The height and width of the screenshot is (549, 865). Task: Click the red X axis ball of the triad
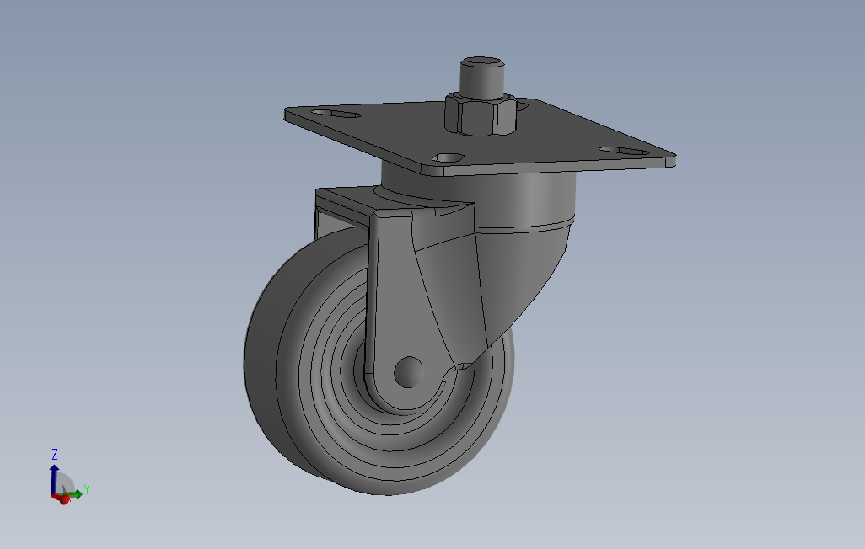64,498
